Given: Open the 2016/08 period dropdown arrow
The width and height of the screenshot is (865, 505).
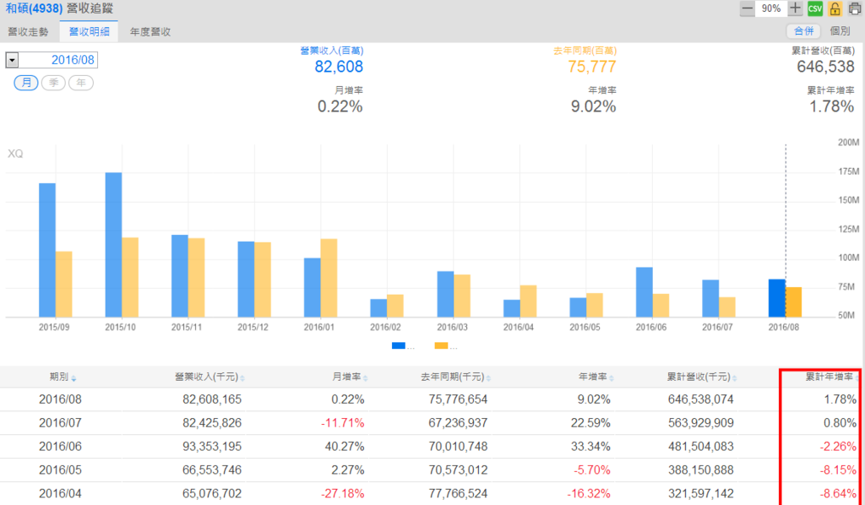Looking at the screenshot, I should [12, 60].
